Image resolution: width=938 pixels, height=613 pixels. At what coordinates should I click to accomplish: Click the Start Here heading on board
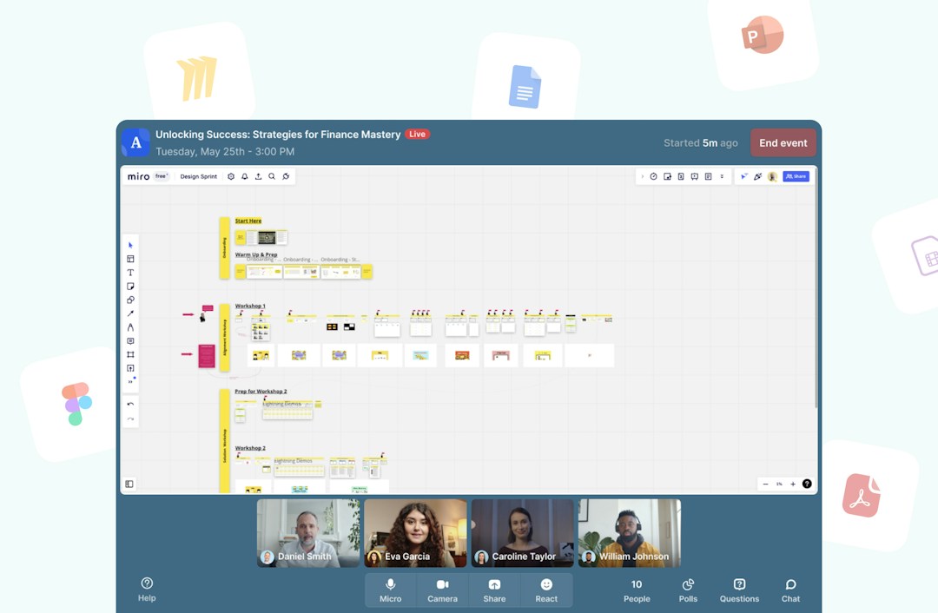(248, 221)
